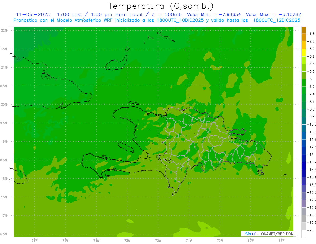This screenshot has height=244, width=316.
Task: Click the -7.4 legend value
Action: pos(311,94)
